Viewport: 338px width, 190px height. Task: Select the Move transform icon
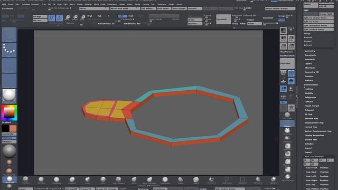(x=67, y=17)
